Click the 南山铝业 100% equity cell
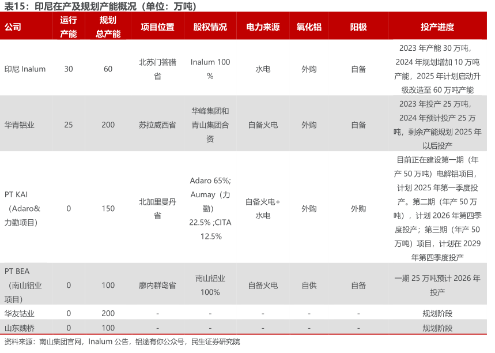Screen dimensions: 495x353 (x=210, y=285)
